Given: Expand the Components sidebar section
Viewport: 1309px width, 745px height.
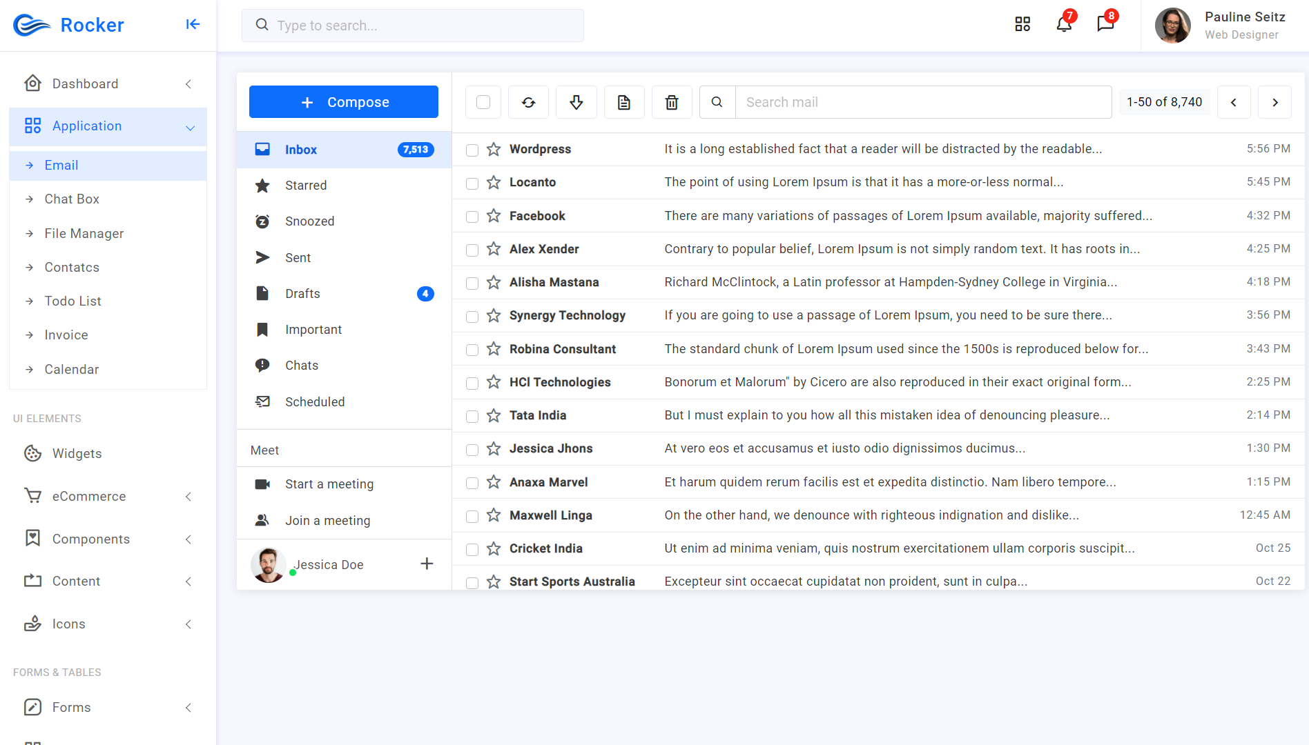Looking at the screenshot, I should [x=188, y=539].
